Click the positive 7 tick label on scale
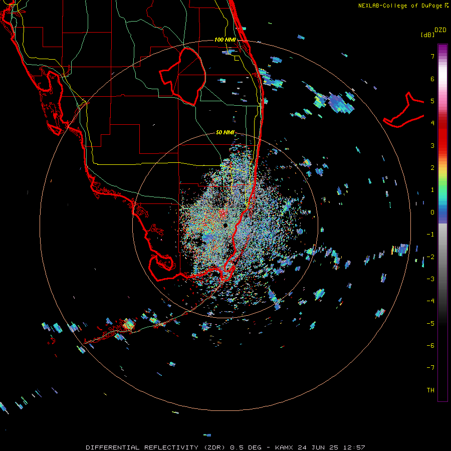 [x=432, y=56]
